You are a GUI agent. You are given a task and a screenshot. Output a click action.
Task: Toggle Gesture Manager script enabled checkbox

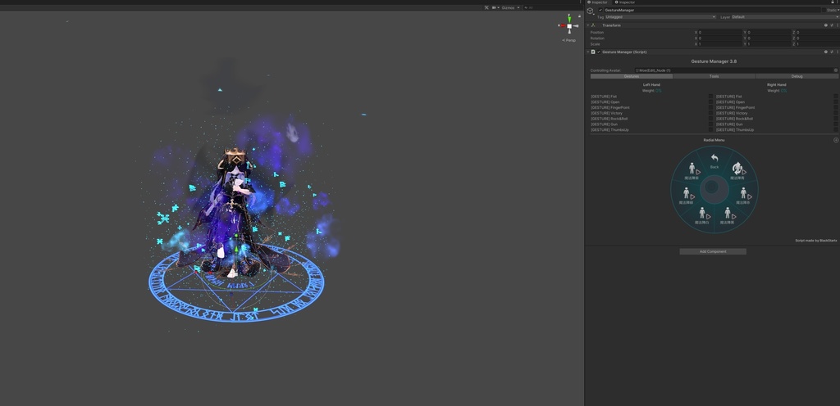click(599, 52)
